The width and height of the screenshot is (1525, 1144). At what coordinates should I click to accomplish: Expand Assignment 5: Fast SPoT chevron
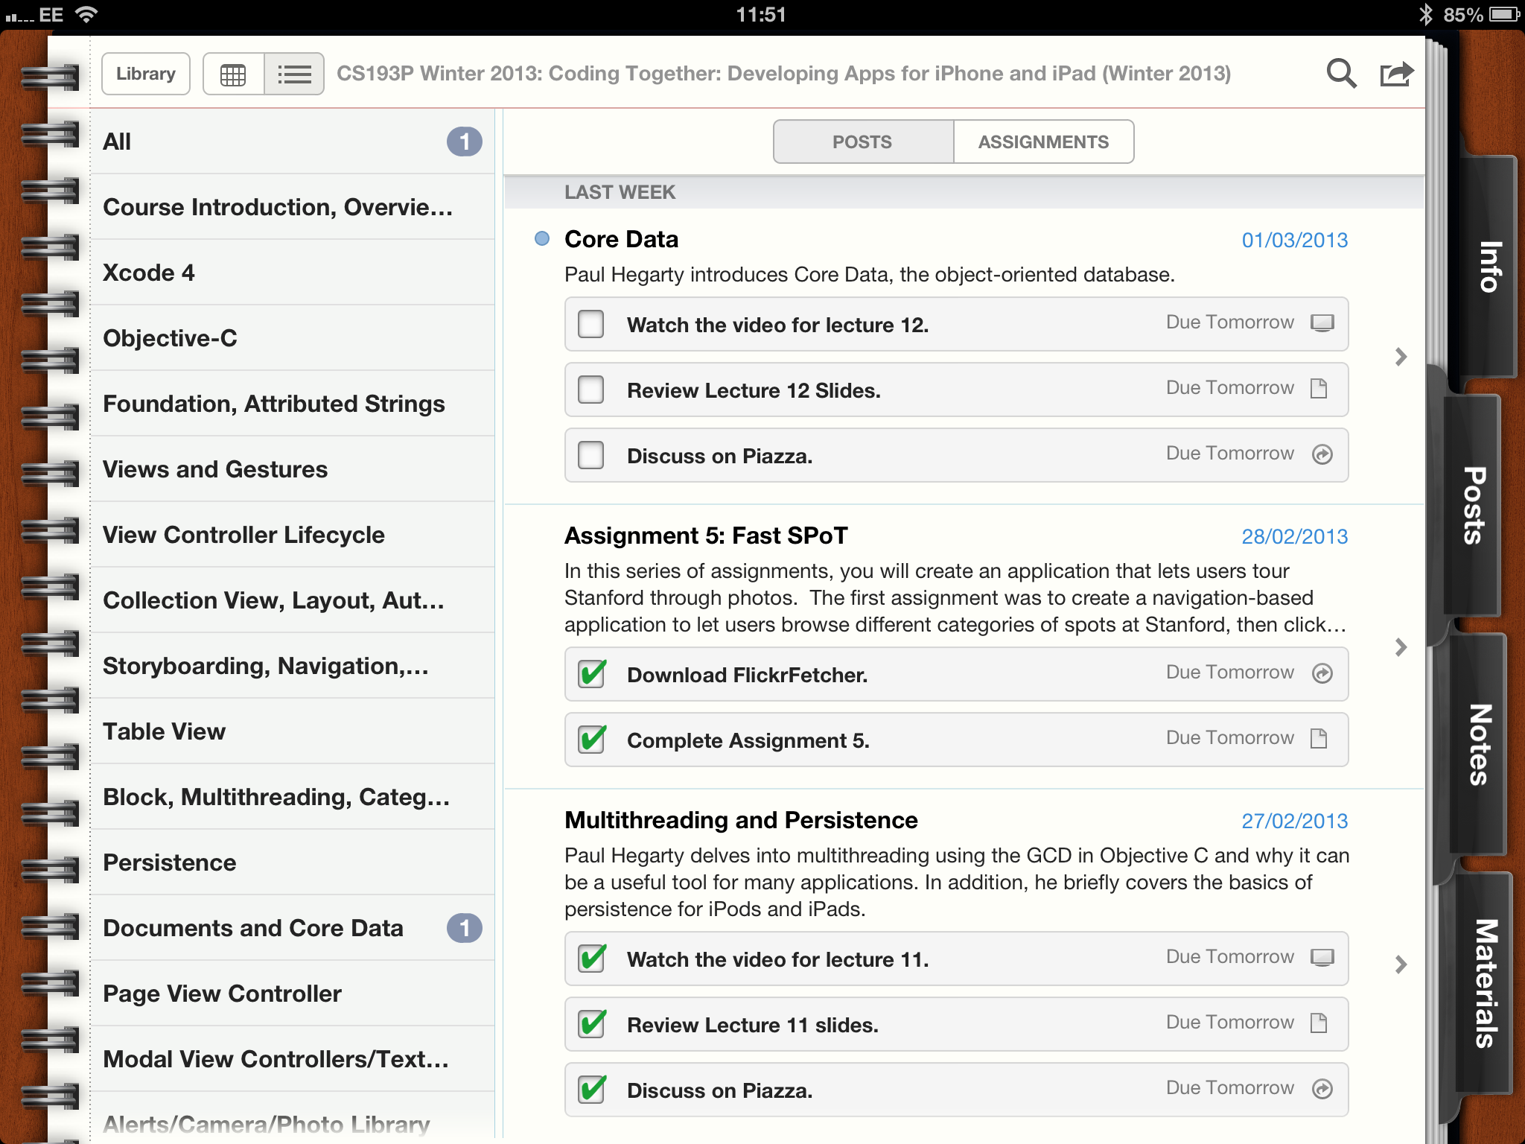[1401, 647]
